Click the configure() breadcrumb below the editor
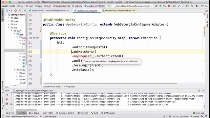The width and height of the screenshot is (210, 118). tap(69, 87)
